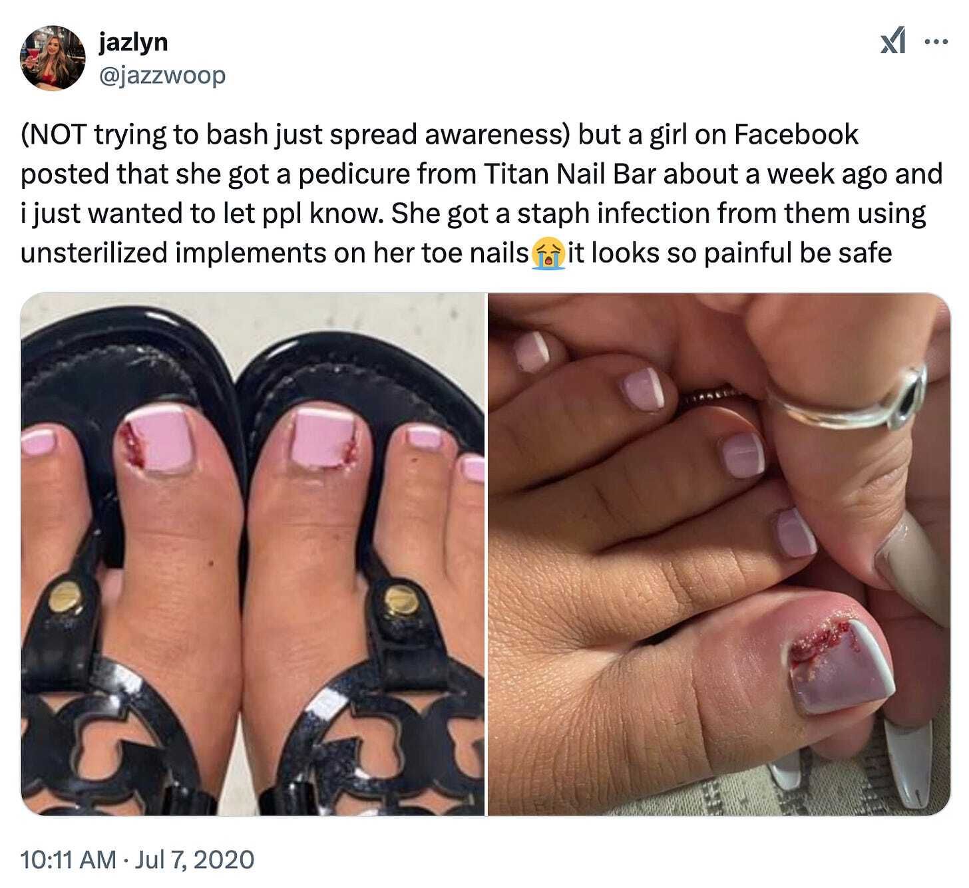Select the tweet's first line of text
This screenshot has width=969, height=888.
440,135
